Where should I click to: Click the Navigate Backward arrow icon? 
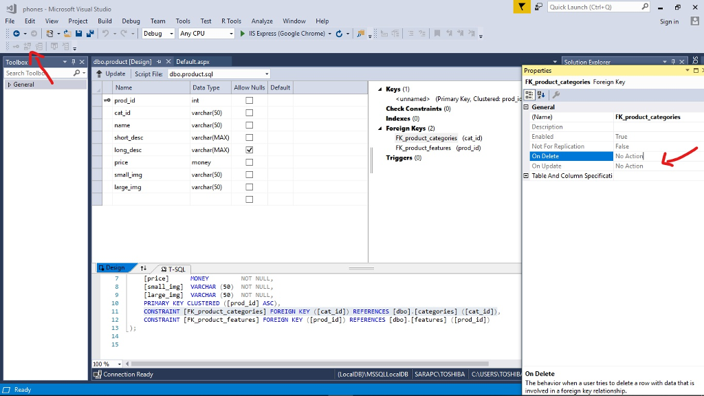16,34
